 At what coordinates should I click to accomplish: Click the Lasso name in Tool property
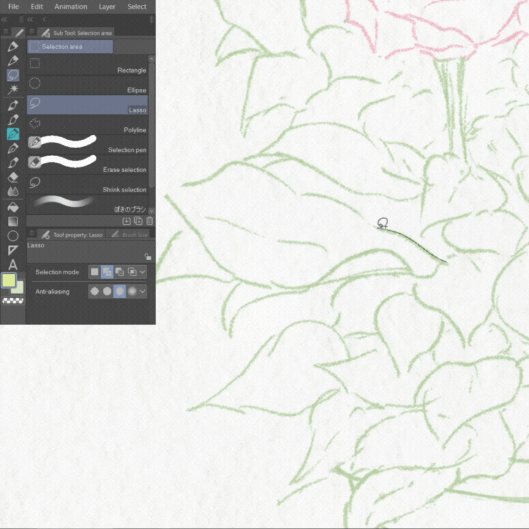[36, 246]
